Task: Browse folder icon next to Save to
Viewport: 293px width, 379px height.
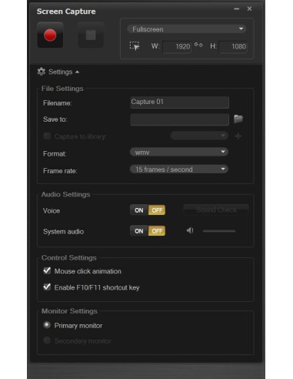Action: point(238,119)
